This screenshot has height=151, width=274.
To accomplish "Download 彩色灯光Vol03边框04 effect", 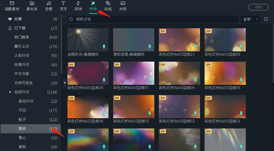I will (x=104, y=114).
